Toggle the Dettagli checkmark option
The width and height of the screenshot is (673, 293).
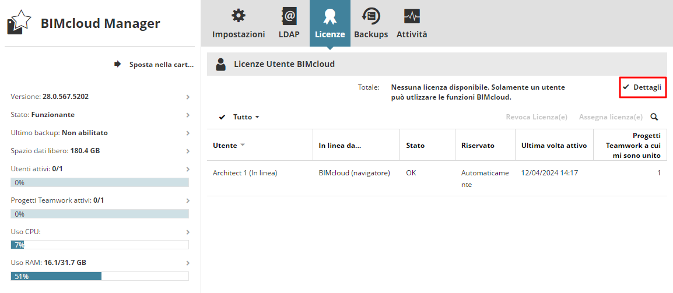point(626,87)
